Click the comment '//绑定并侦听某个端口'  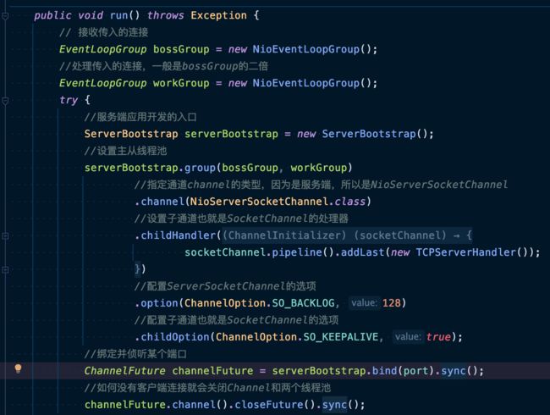click(135, 354)
